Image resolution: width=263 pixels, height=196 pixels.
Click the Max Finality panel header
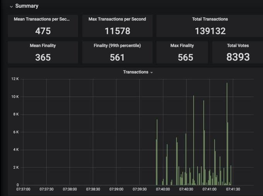182,45
